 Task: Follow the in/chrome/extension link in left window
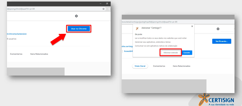pos(17,34)
